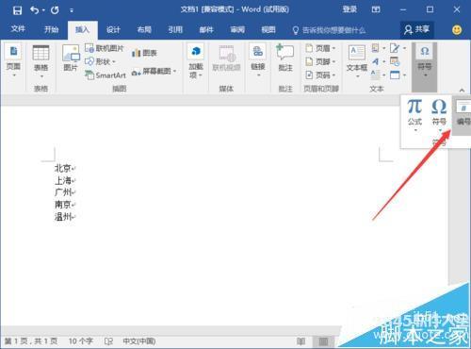Insert online pictures with 联机图片
The image size is (471, 349).
pos(105,48)
